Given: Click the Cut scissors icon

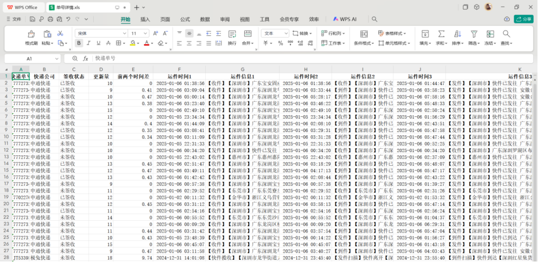Looking at the screenshot, I should (60, 33).
